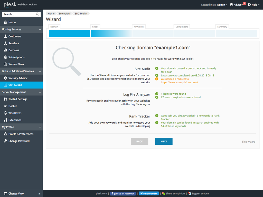Click the Docker whale icon in sidebar
Screen dimensions: 263x197
(x=6, y=106)
